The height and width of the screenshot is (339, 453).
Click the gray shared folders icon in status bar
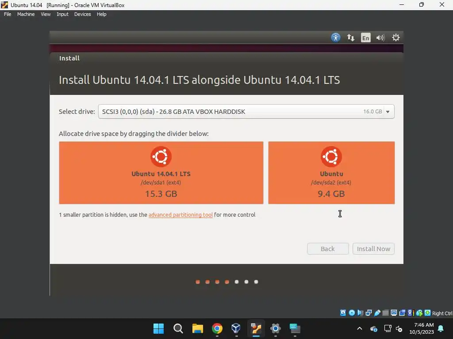click(x=385, y=313)
